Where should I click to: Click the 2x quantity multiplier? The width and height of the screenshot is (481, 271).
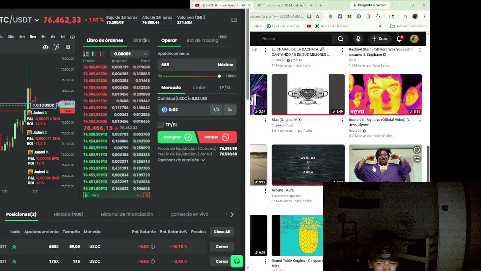[x=230, y=110]
